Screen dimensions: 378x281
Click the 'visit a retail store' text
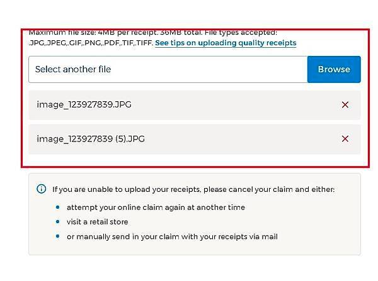pyautogui.click(x=98, y=222)
